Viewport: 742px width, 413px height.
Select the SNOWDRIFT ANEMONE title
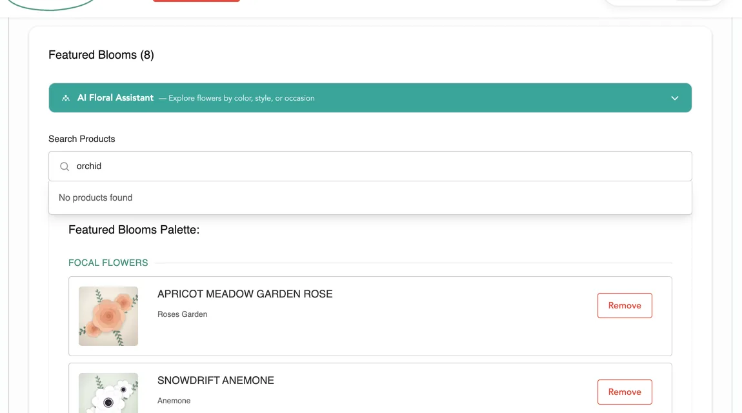[x=216, y=380]
